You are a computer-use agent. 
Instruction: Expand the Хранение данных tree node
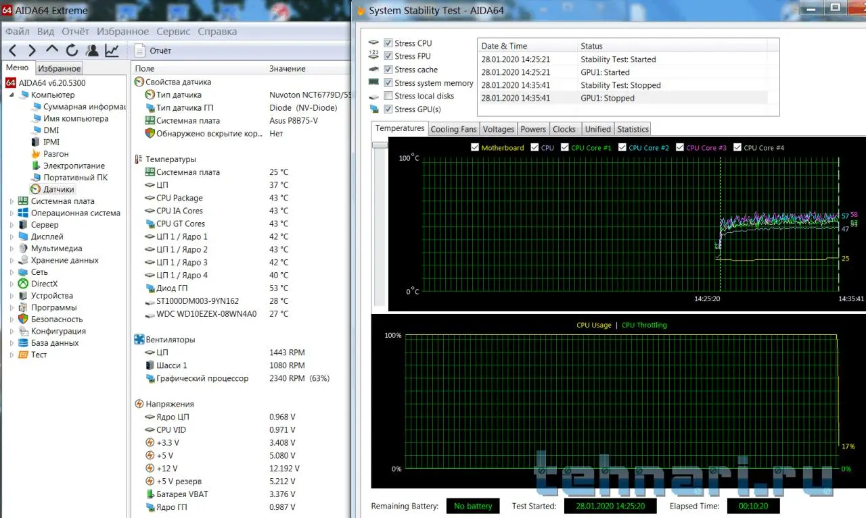coord(12,261)
